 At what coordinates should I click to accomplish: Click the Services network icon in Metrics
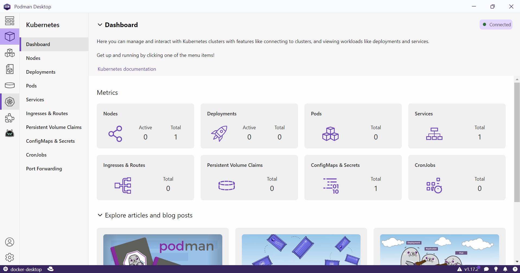(434, 134)
